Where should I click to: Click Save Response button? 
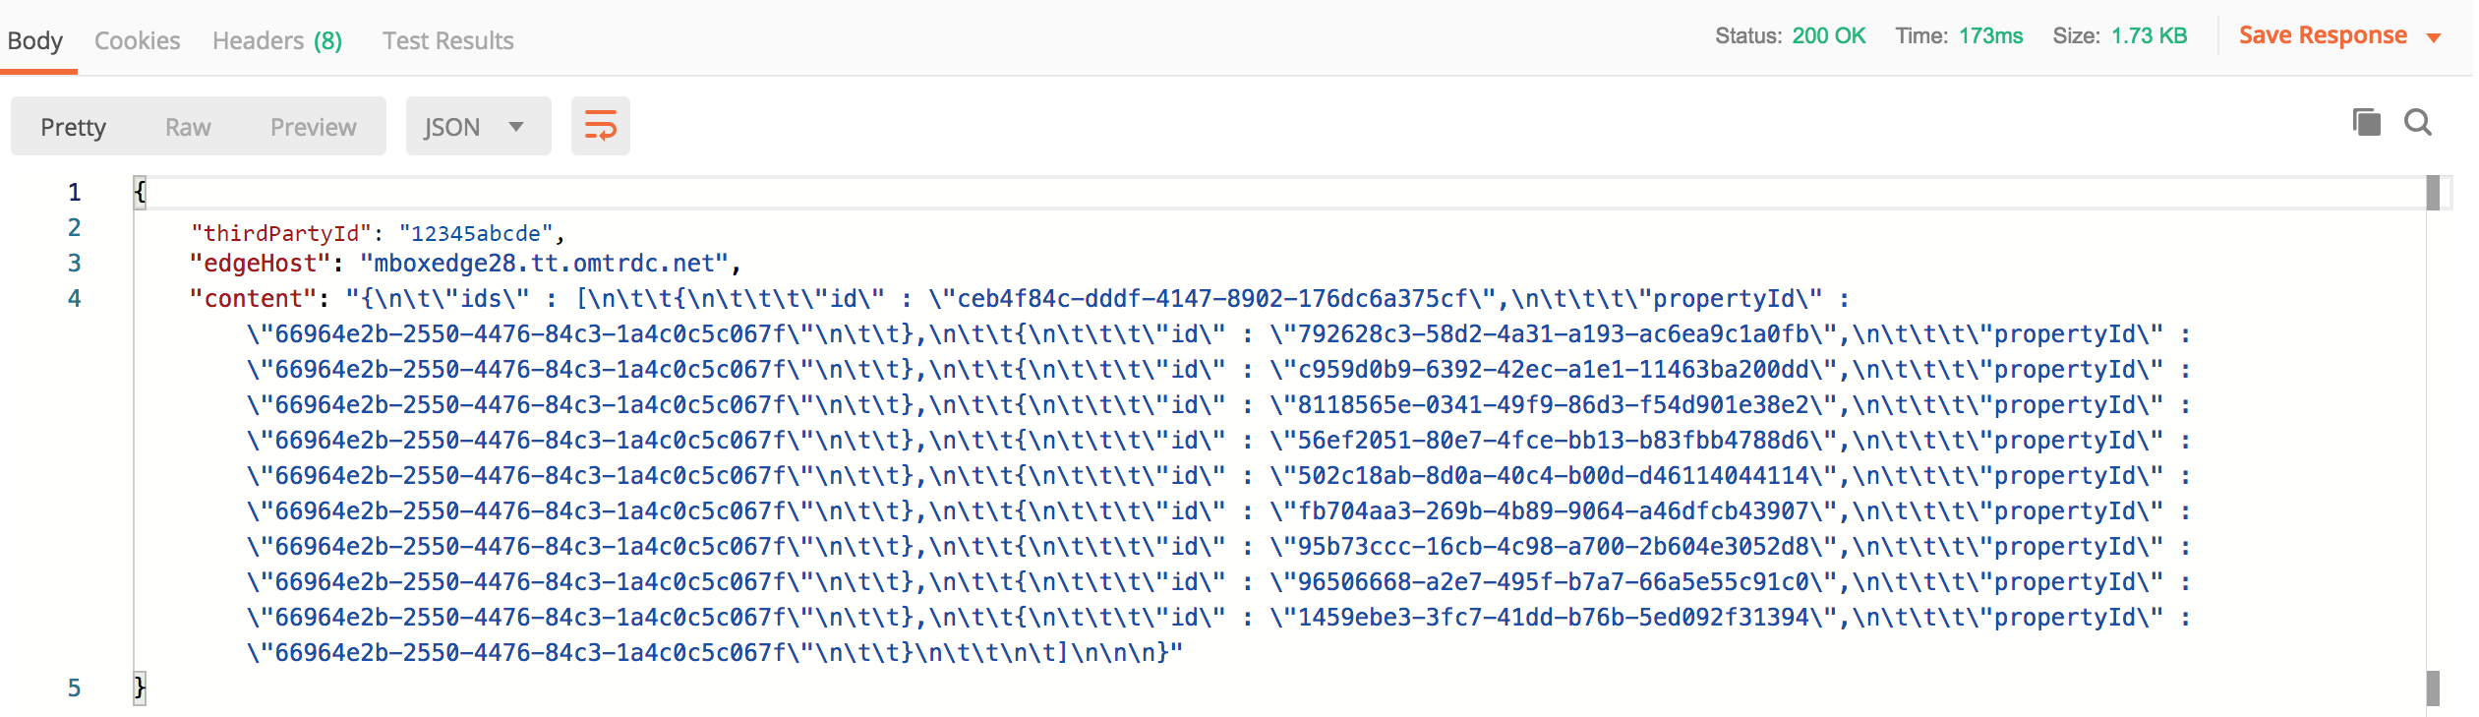pyautogui.click(x=2323, y=35)
